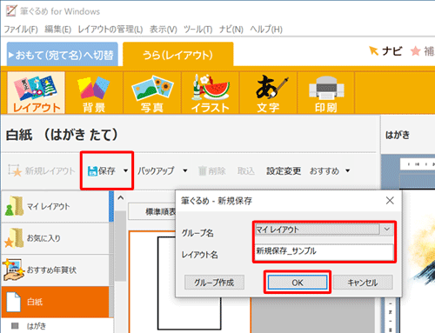Open the ファイル(F) menu
435x333 pixels.
click(21, 30)
